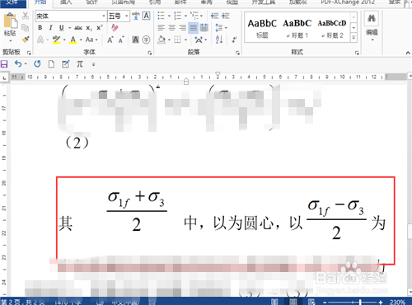Align paragraph text right
The height and width of the screenshot is (305, 412).
pos(183,28)
